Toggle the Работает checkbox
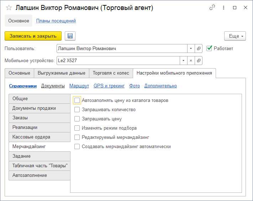This screenshot has width=253, height=201. [x=209, y=48]
